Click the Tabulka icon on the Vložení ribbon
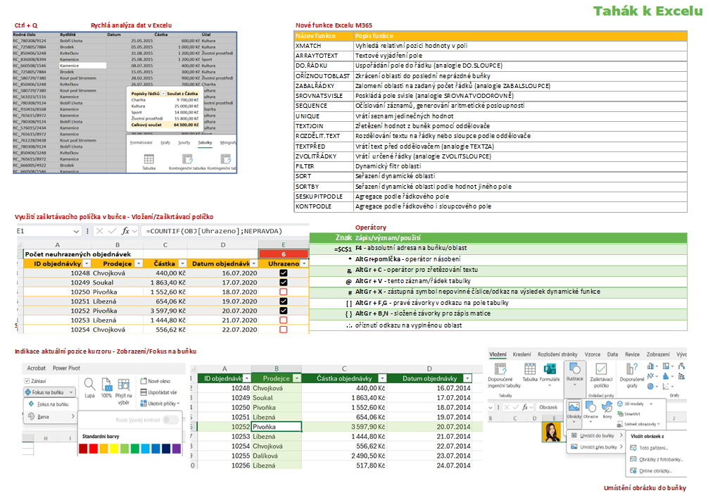The image size is (708, 493). 530,369
